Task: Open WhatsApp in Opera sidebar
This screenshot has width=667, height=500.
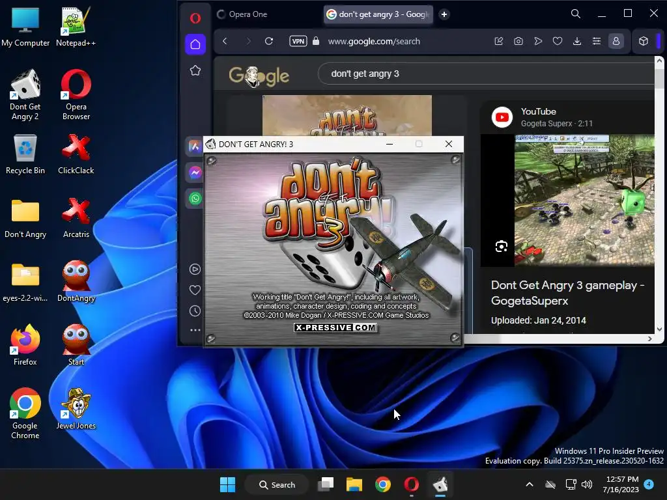Action: (195, 199)
